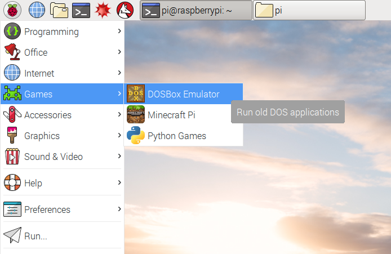Expand the Preferences submenu arrow
The height and width of the screenshot is (254, 391).
[119, 209]
